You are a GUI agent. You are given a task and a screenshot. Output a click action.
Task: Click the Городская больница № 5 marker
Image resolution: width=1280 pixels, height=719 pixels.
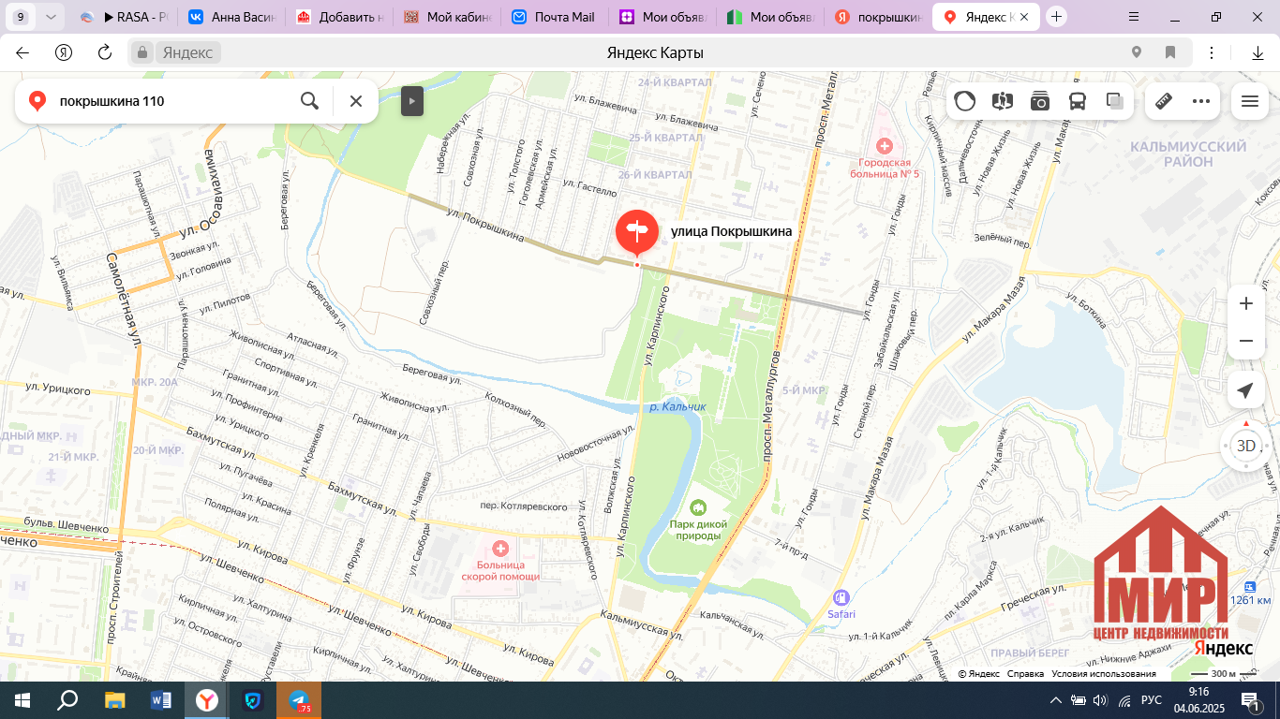[x=884, y=146]
